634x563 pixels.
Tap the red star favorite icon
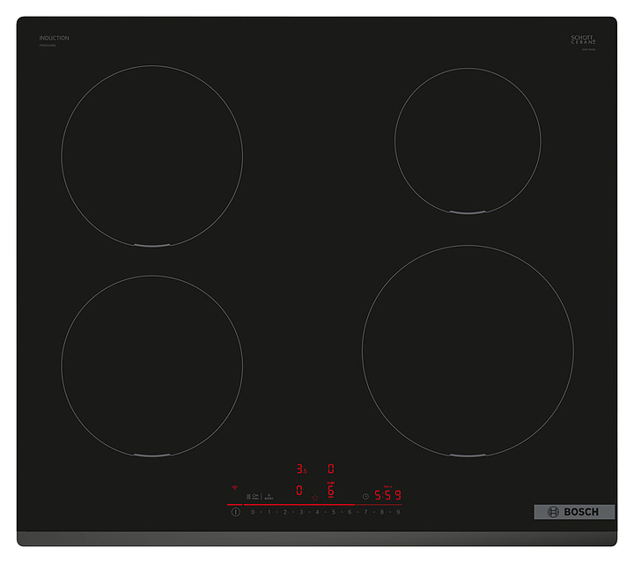[314, 497]
